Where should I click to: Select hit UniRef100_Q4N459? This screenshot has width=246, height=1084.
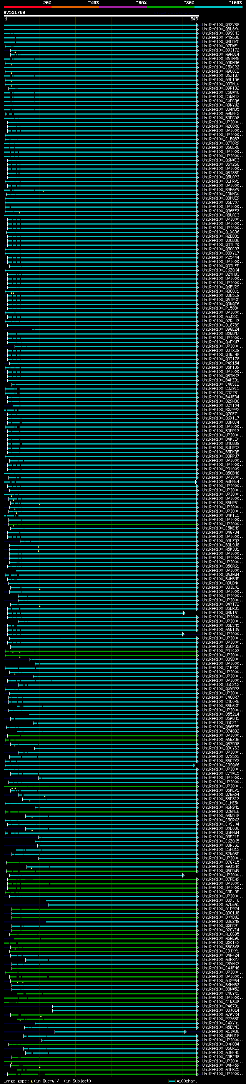221,1066
